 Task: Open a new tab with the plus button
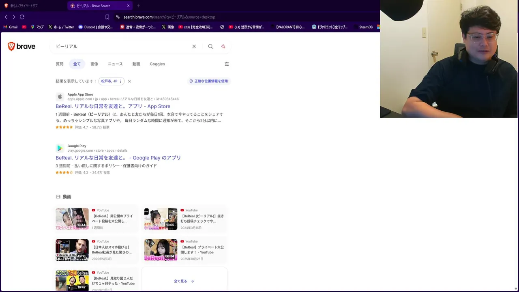coord(138,6)
